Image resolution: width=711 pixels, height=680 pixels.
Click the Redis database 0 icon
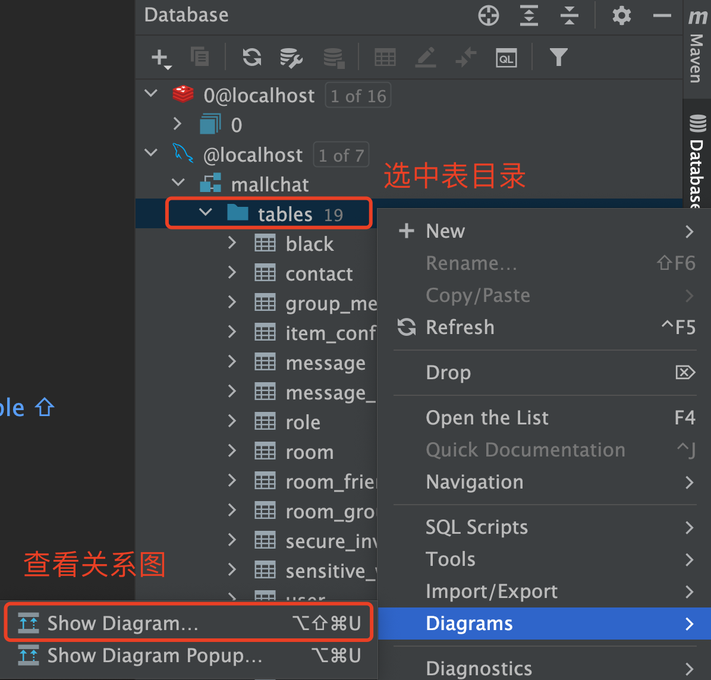click(210, 124)
